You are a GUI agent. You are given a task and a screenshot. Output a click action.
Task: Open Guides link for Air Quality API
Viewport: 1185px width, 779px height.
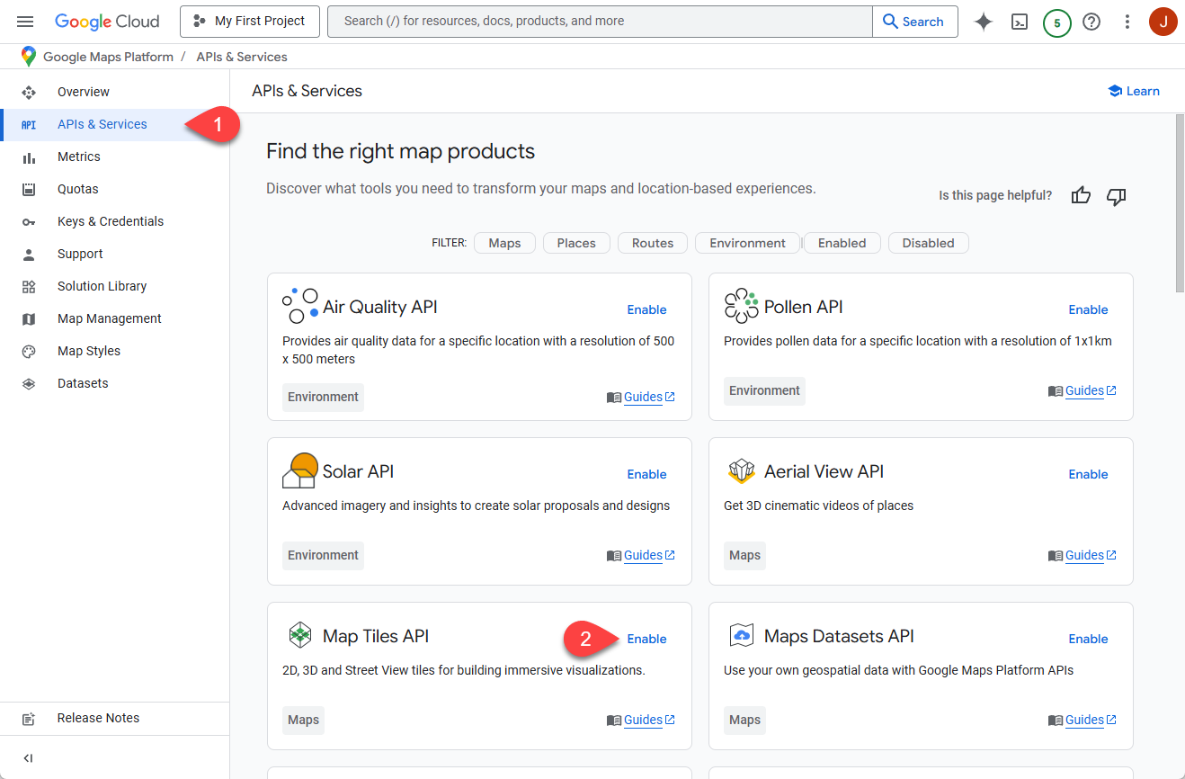(641, 397)
